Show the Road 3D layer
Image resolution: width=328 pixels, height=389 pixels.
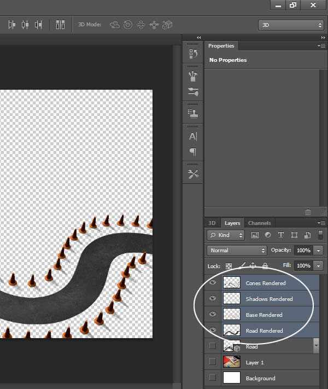213,346
